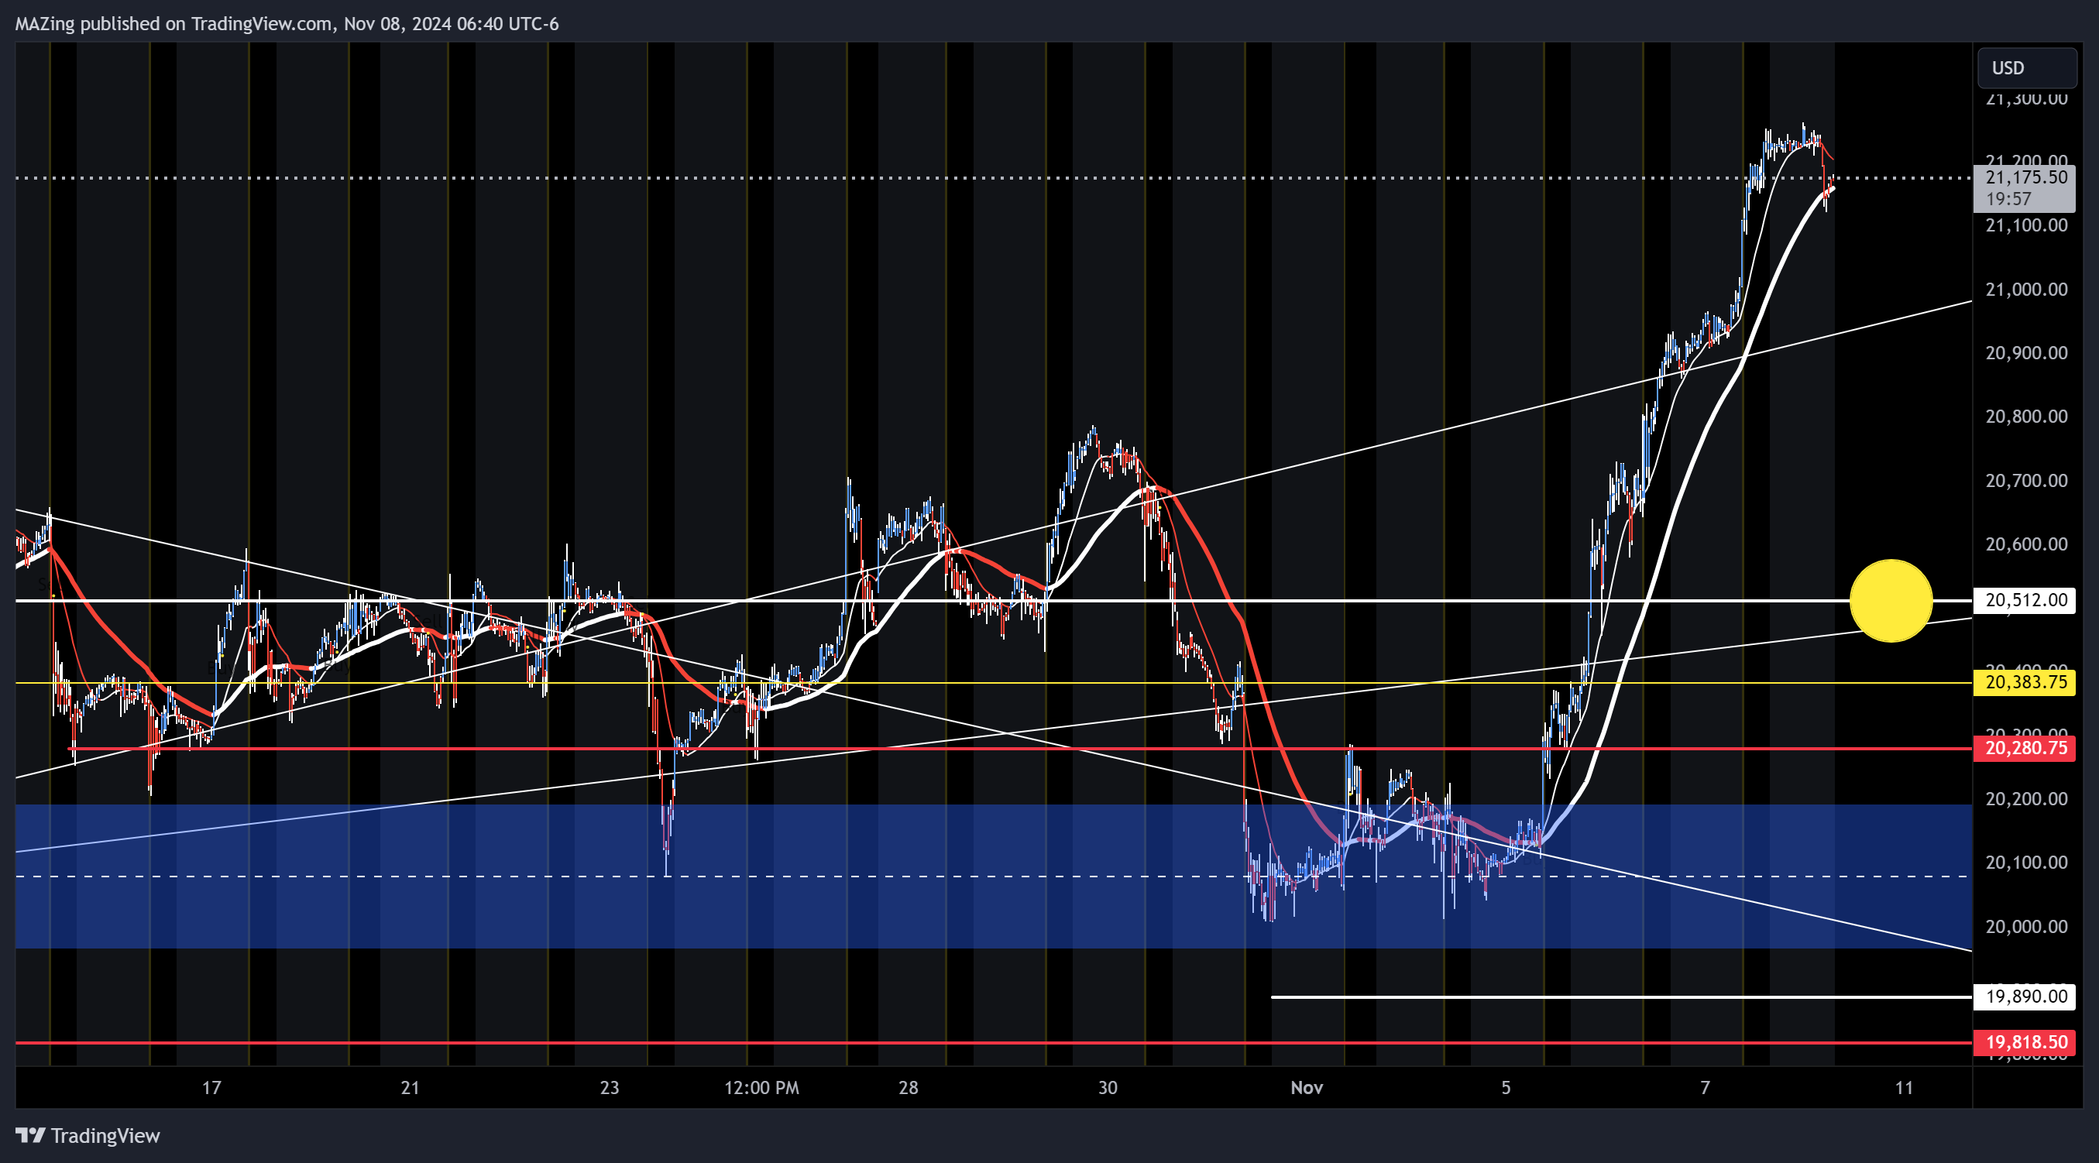Click the date label 30 on time axis
This screenshot has height=1163, width=2099.
coord(1108,1088)
